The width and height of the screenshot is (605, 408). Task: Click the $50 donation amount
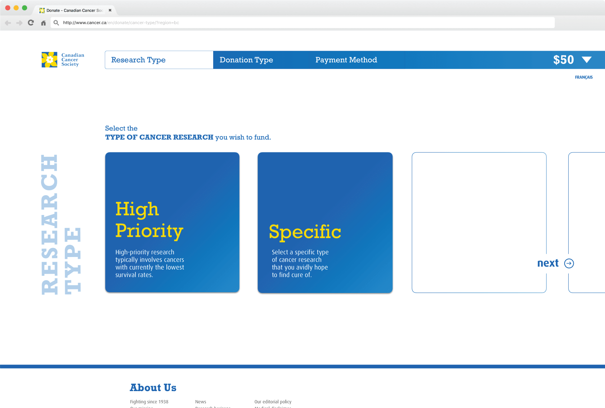(x=564, y=60)
